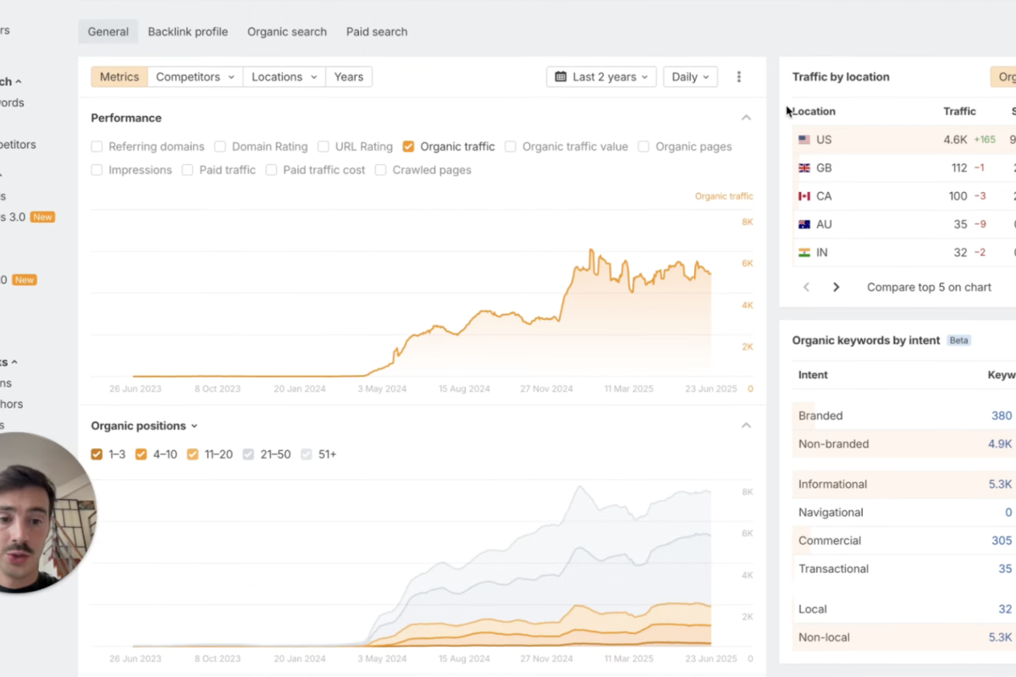Go to next page of locations
Screen dimensions: 1016x677
click(x=836, y=287)
